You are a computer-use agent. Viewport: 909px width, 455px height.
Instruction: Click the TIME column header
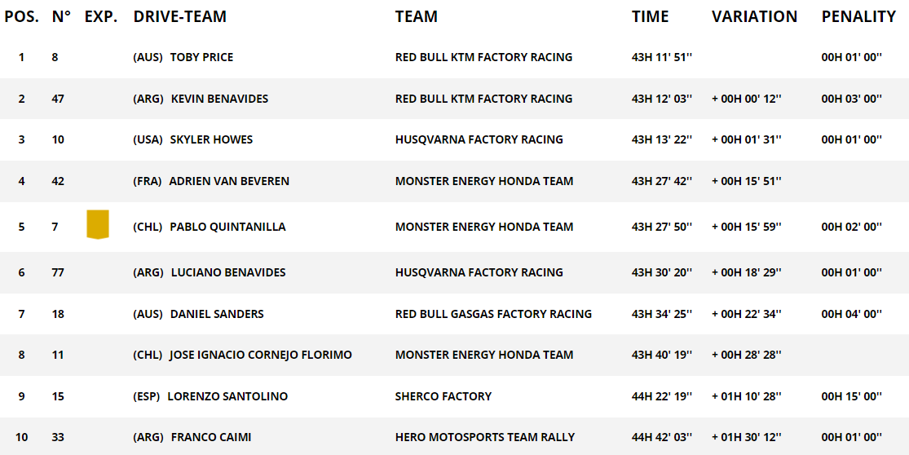tap(650, 17)
